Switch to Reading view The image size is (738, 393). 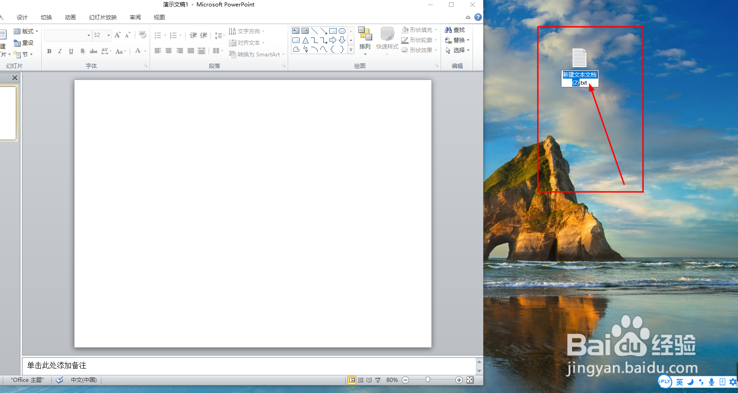[369, 380]
